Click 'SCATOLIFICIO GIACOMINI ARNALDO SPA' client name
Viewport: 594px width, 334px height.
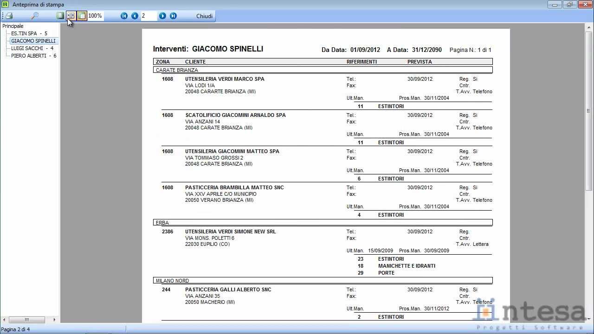coord(235,115)
